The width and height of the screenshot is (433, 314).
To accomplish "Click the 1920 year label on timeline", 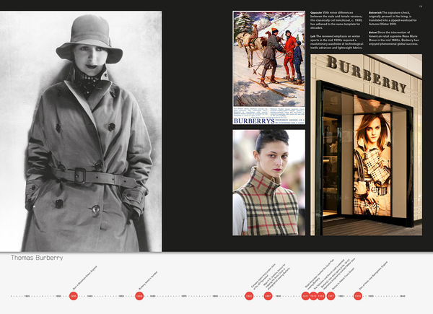I will pos(341,296).
